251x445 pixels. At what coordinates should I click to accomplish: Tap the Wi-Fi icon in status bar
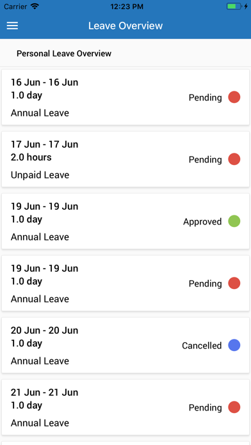click(35, 6)
